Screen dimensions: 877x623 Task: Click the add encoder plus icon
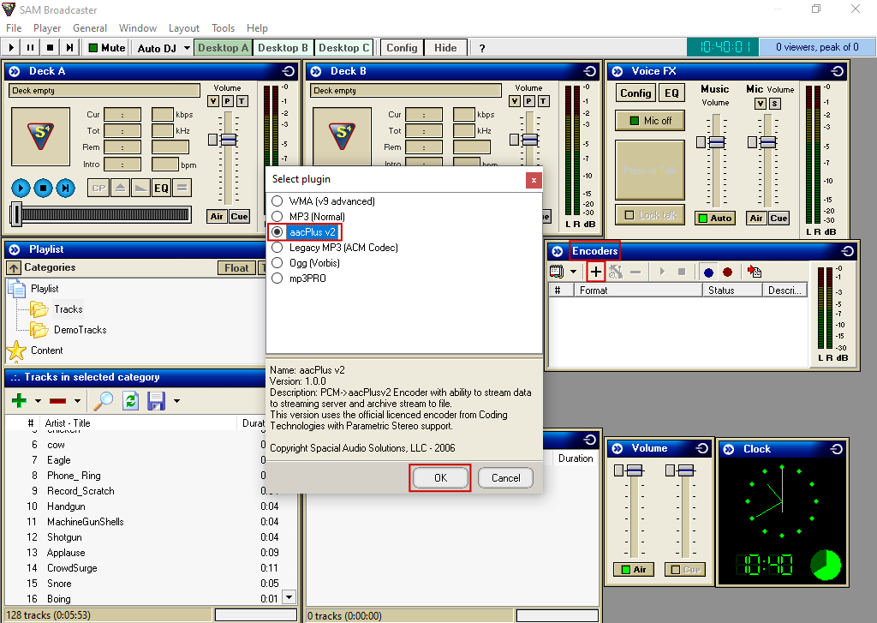point(596,272)
